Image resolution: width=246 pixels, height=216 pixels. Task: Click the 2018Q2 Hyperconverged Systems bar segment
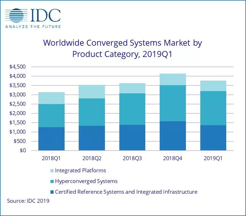coord(92,112)
